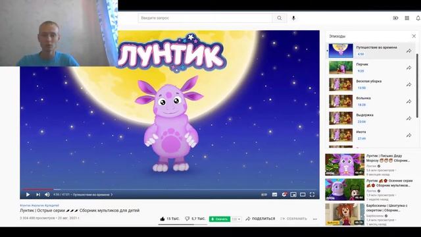Image resolution: width=421 pixels, height=237 pixels.
Task: Share the Волынка episode
Action: click(x=409, y=101)
